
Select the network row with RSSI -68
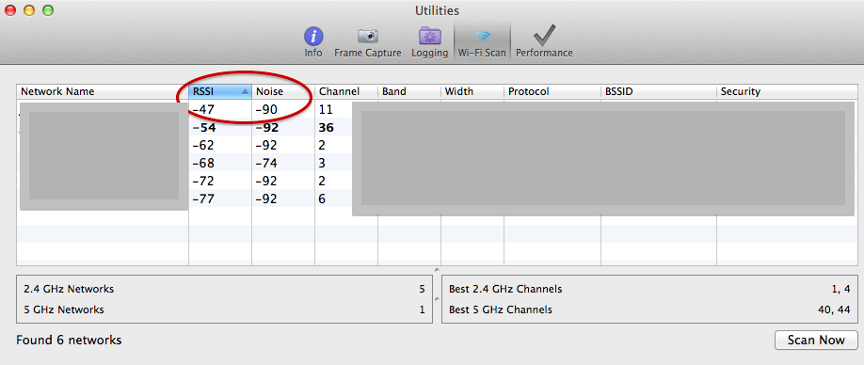click(437, 163)
